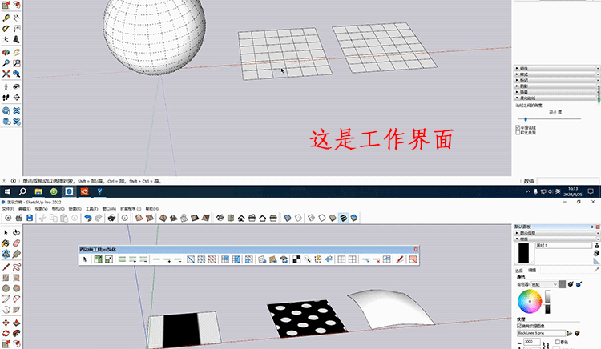Open the 文件(F) menu

click(8, 209)
